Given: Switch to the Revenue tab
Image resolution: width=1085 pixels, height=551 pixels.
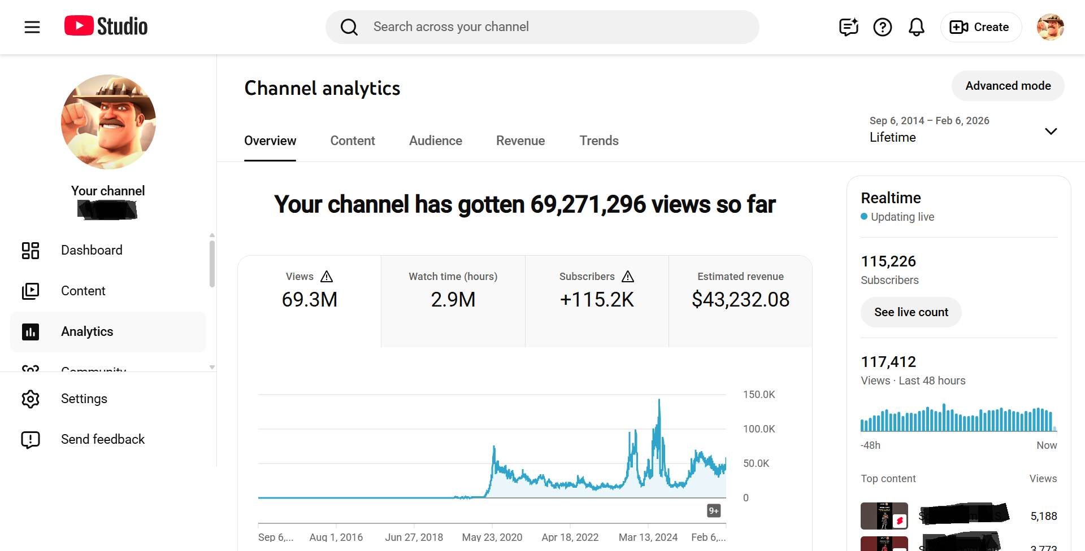Looking at the screenshot, I should click(x=520, y=141).
